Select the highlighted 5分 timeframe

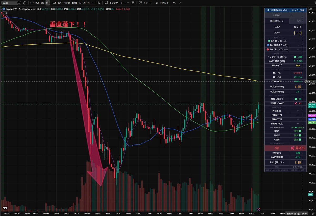coord(48,3)
